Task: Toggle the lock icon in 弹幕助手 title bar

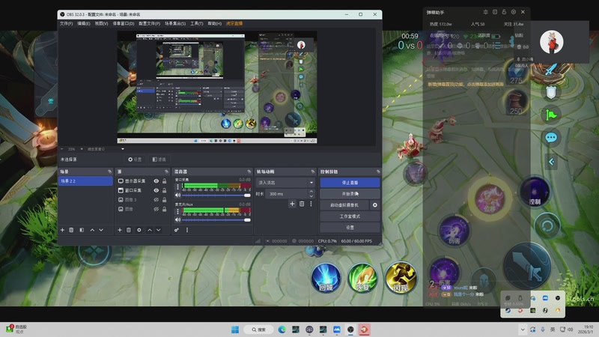Action: click(504, 12)
